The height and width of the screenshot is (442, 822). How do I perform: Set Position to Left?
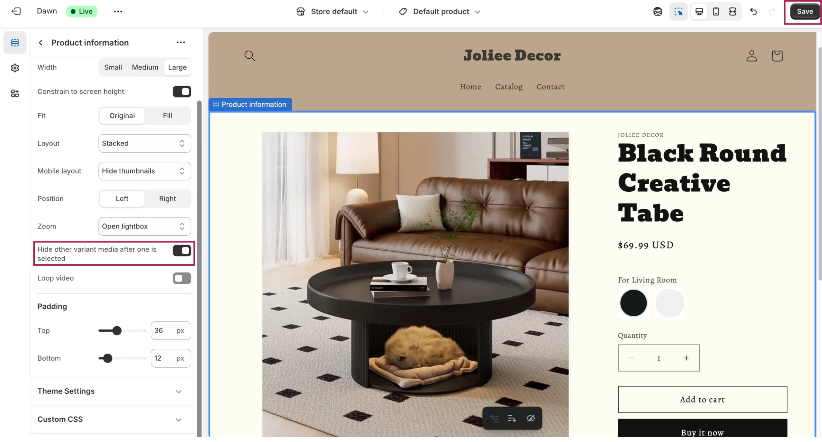[x=122, y=199]
